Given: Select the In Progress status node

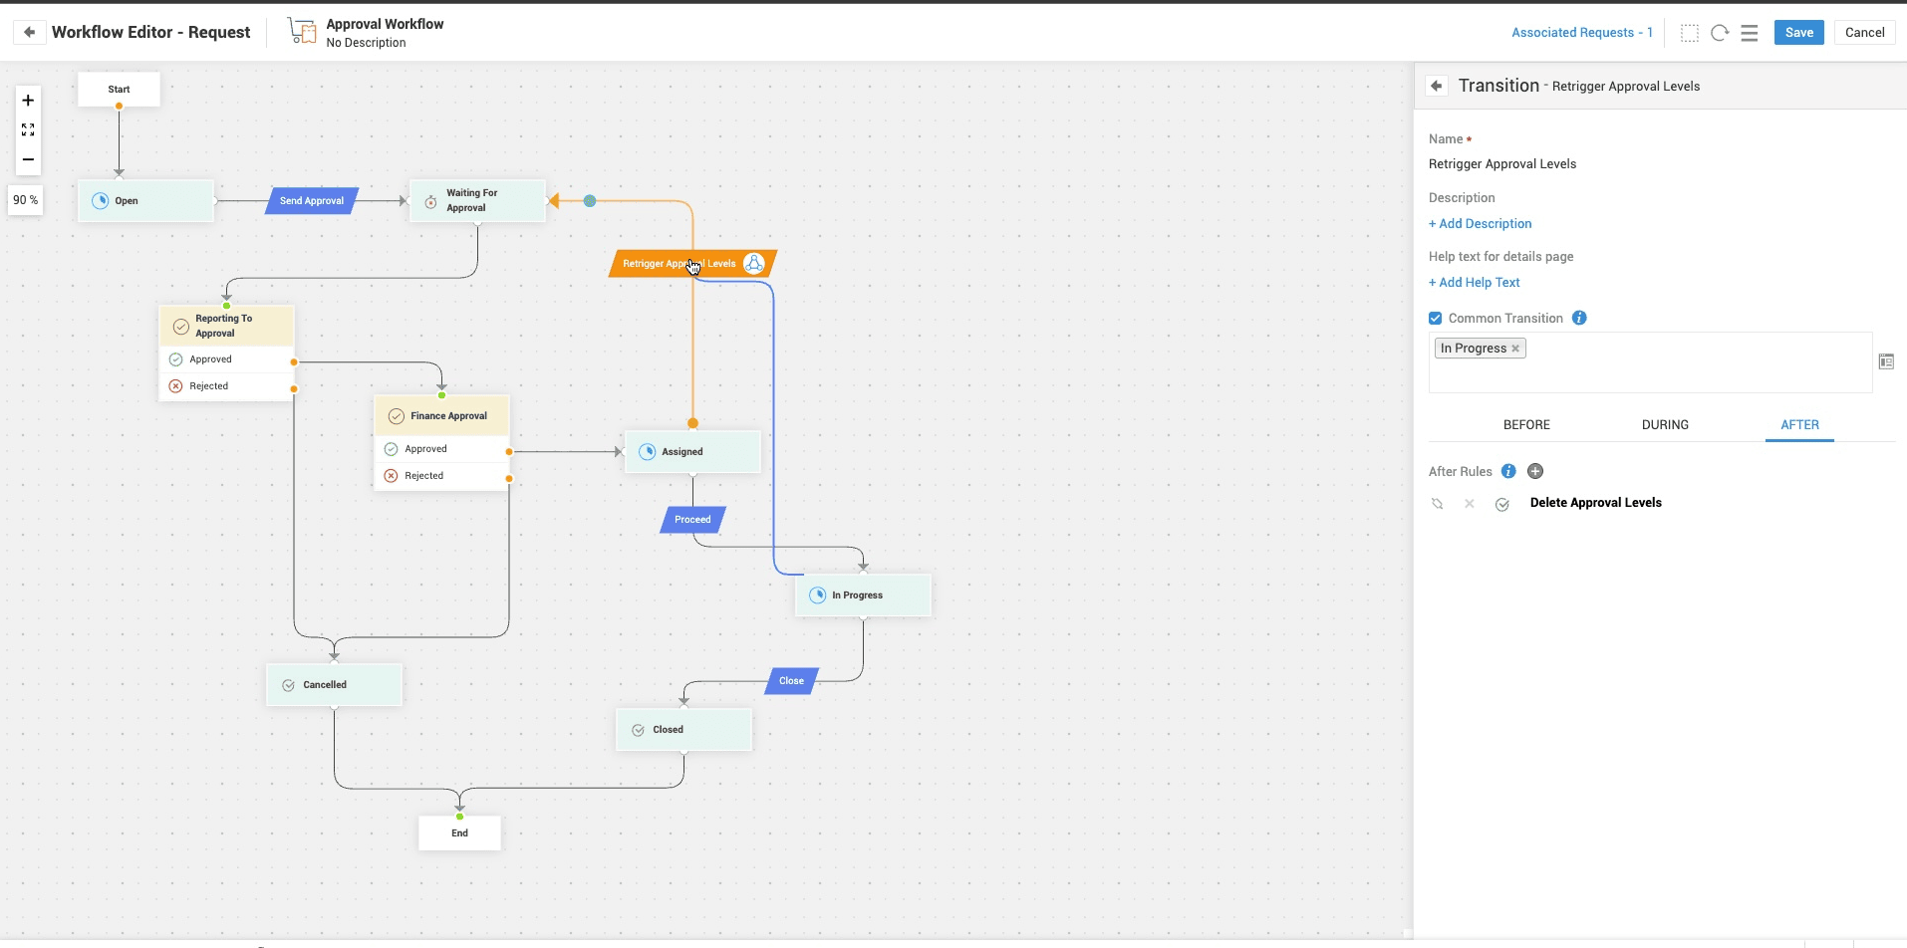Looking at the screenshot, I should (863, 595).
